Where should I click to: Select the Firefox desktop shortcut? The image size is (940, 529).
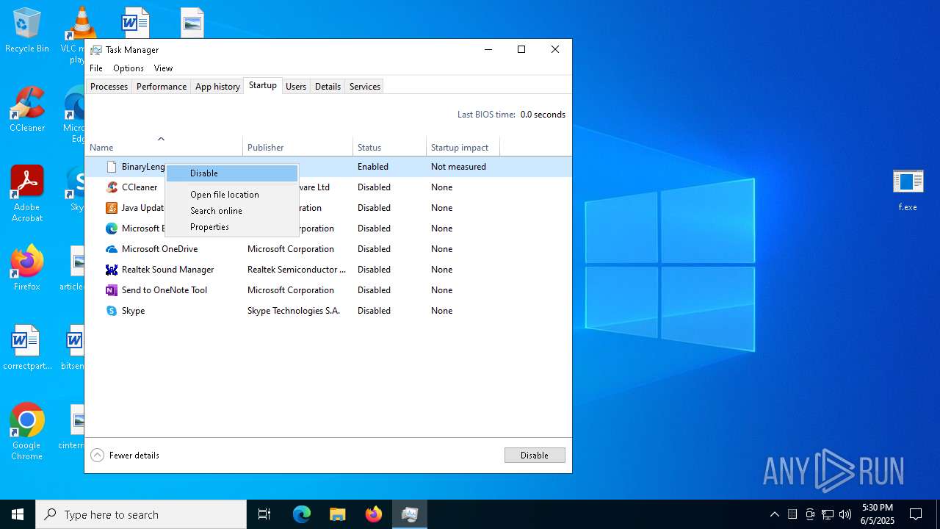pyautogui.click(x=27, y=268)
